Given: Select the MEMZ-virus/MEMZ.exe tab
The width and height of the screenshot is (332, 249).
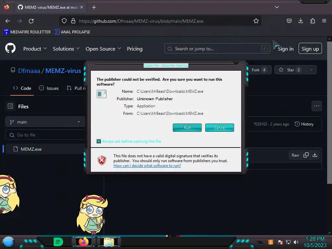Looking at the screenshot, I should coord(50,7).
